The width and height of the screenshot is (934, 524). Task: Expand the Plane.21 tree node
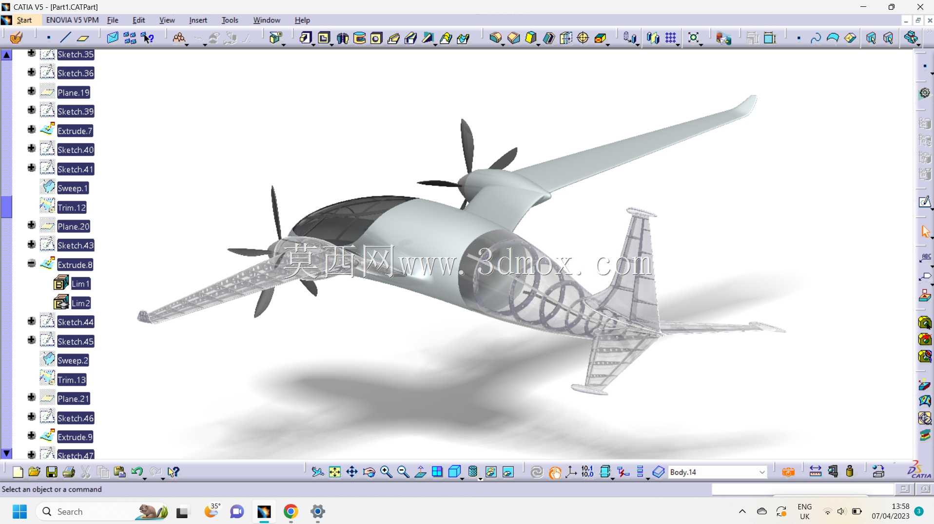click(x=32, y=398)
